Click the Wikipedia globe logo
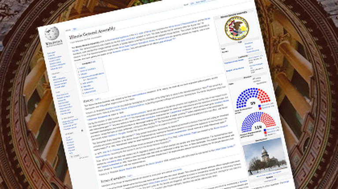Image resolution: width=338 pixels, height=189 pixels. 52,34
